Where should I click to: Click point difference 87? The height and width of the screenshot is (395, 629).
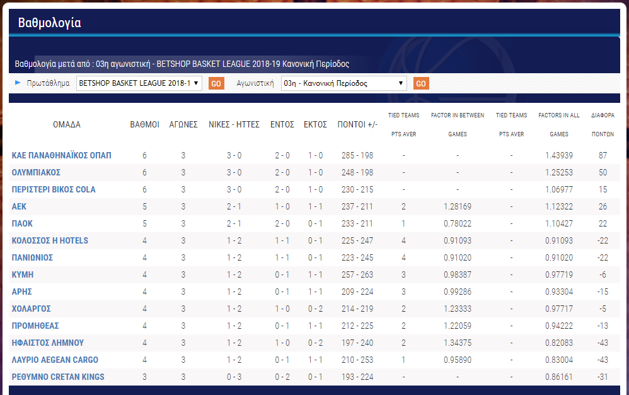click(603, 155)
